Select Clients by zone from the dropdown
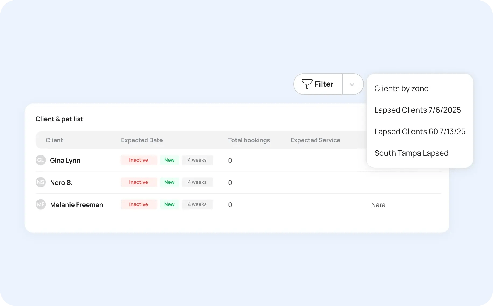This screenshot has height=306, width=493. [x=401, y=88]
